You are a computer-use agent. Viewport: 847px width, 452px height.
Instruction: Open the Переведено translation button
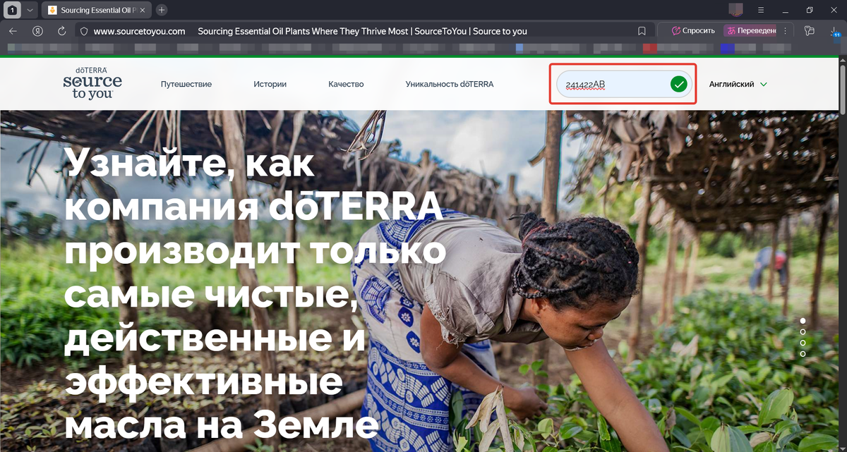(x=752, y=31)
